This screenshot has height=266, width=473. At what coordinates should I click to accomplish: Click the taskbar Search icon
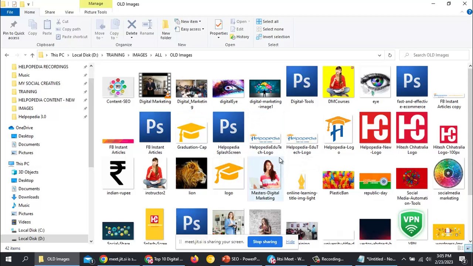pyautogui.click(x=25, y=259)
